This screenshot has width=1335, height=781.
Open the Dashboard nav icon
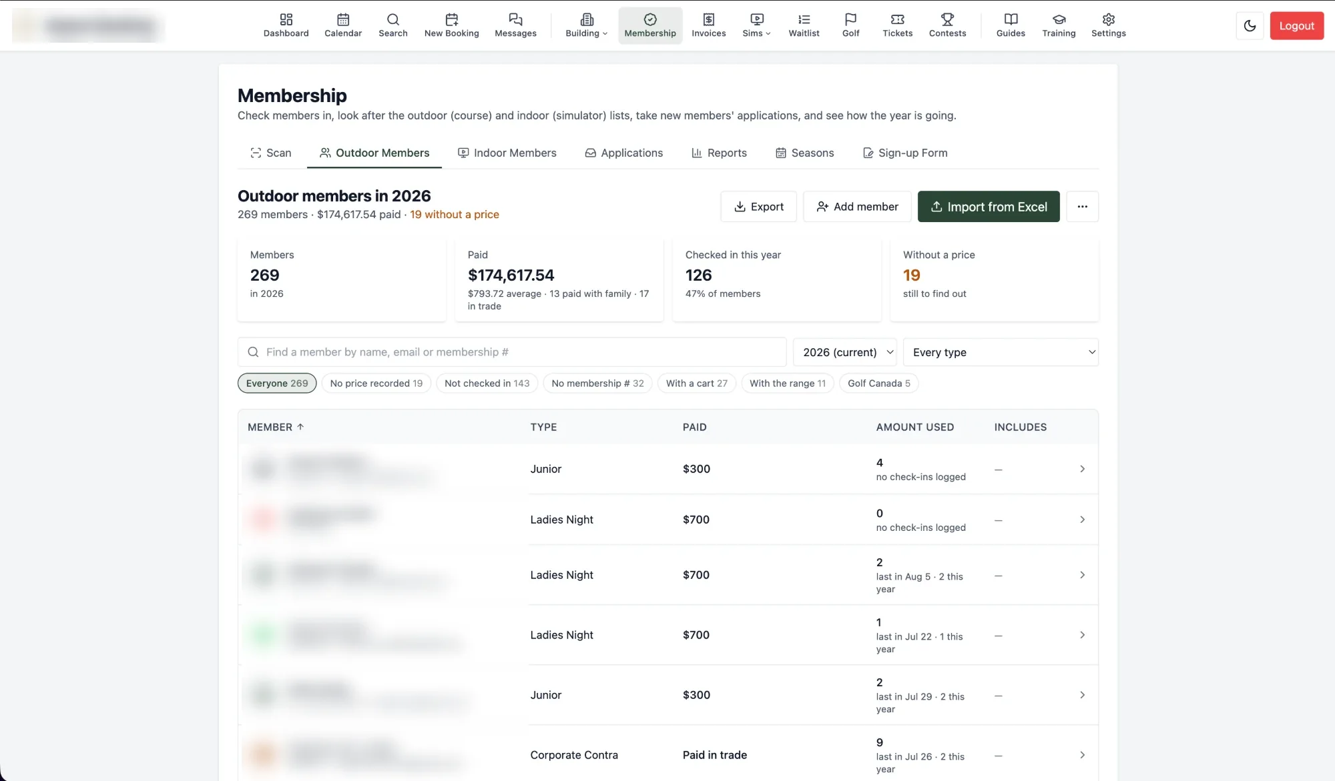(286, 25)
